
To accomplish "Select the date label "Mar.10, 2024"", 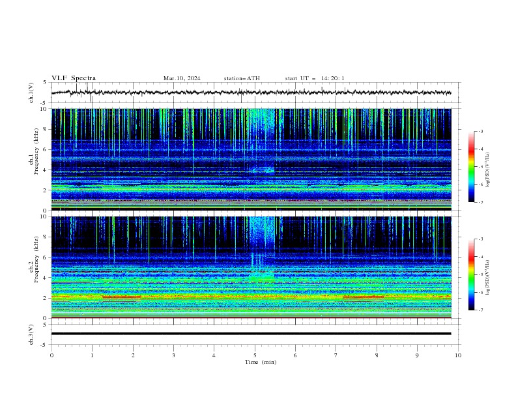I will click(182, 78).
